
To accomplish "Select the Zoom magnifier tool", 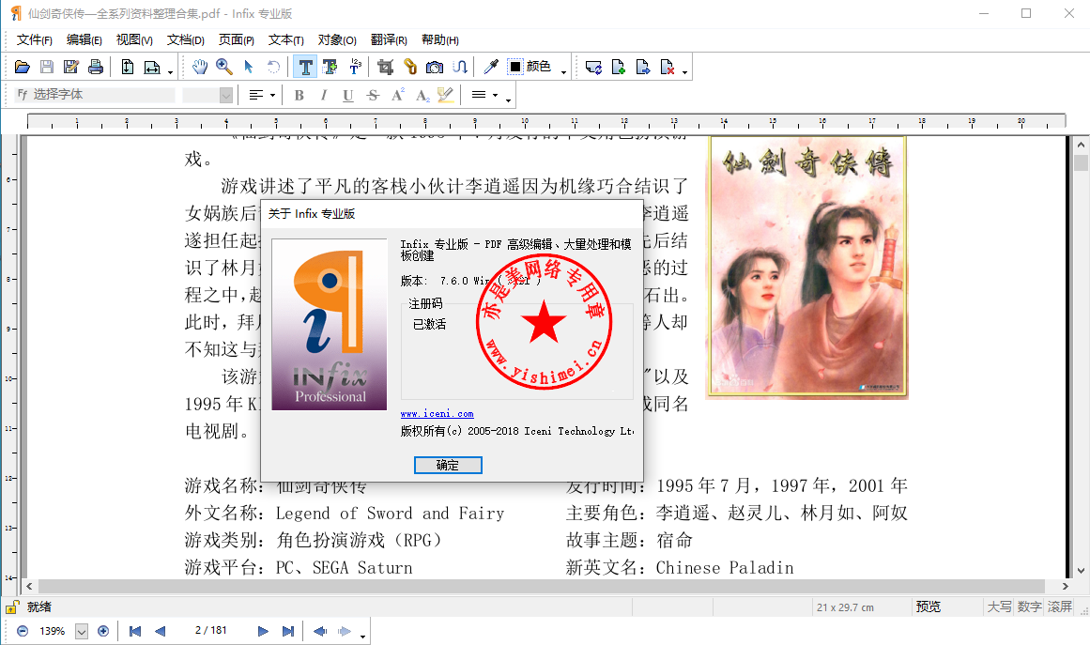I will coord(223,67).
